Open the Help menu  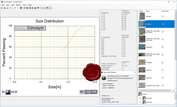(x=30, y=5)
